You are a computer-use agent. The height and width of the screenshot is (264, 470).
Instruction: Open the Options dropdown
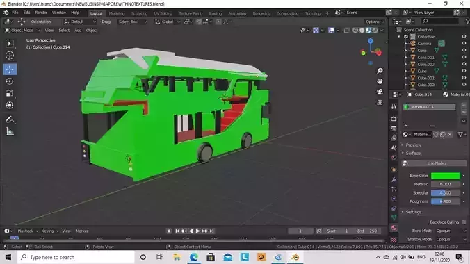point(375,22)
